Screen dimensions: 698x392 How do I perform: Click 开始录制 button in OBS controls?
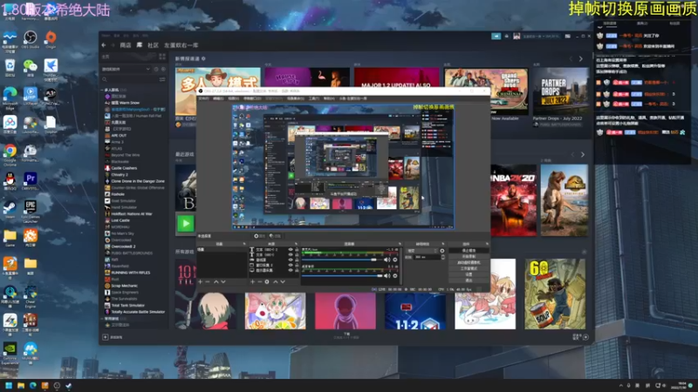pos(469,256)
